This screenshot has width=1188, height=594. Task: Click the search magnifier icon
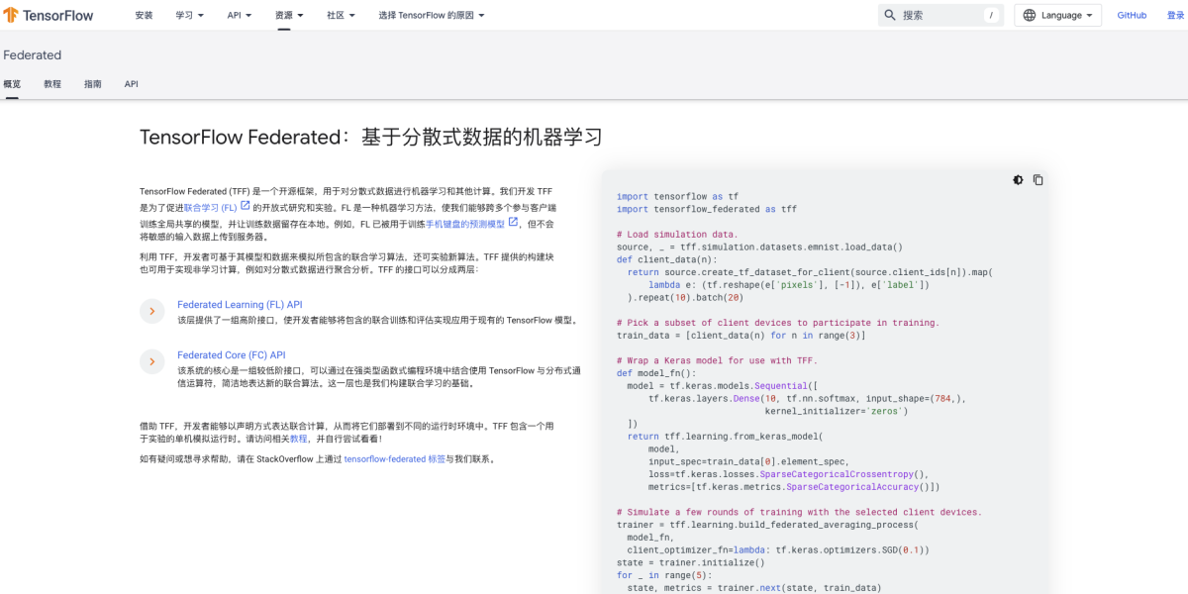point(889,15)
